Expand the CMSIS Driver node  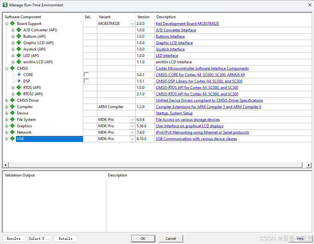point(7,101)
